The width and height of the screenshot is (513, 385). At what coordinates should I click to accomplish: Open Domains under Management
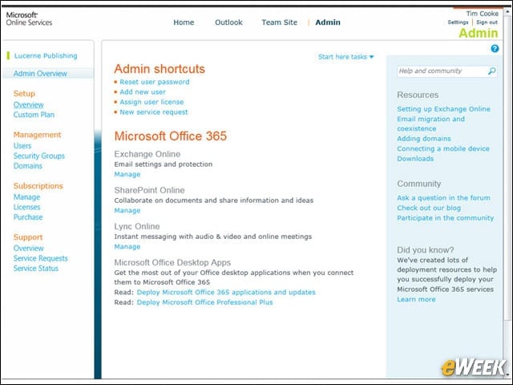28,166
